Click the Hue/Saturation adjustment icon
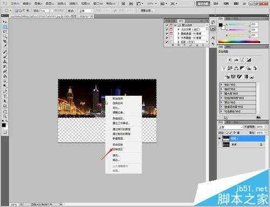Image resolution: width=270 pixels, height=207 pixels. point(230,68)
